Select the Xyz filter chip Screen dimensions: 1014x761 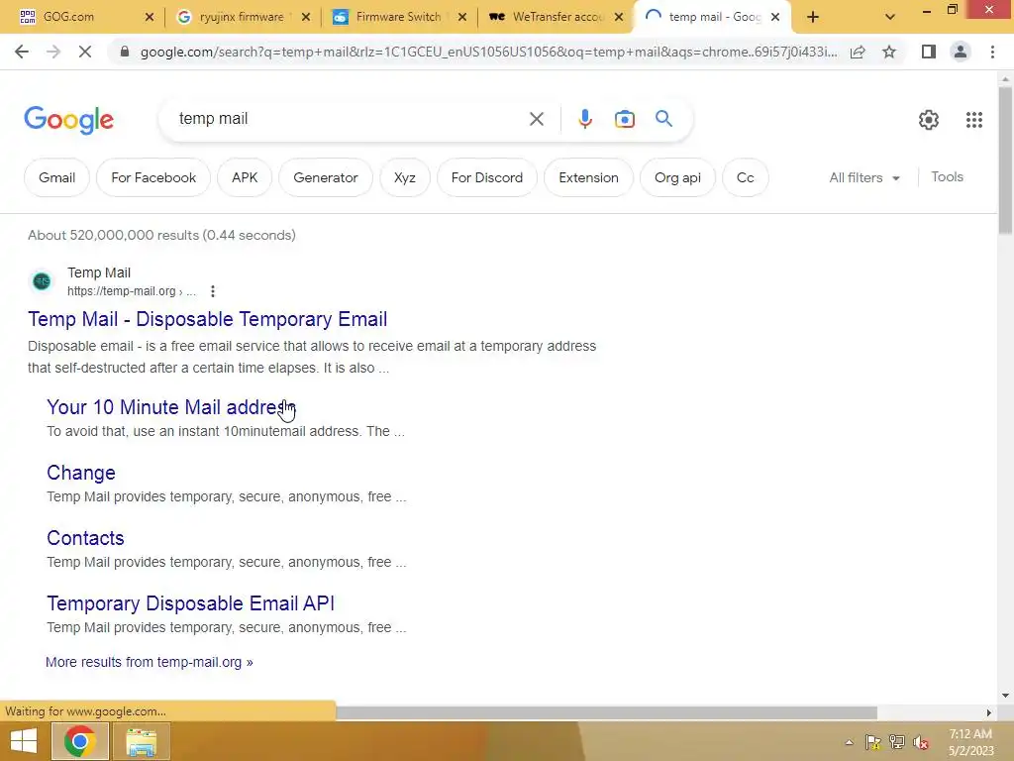[405, 177]
